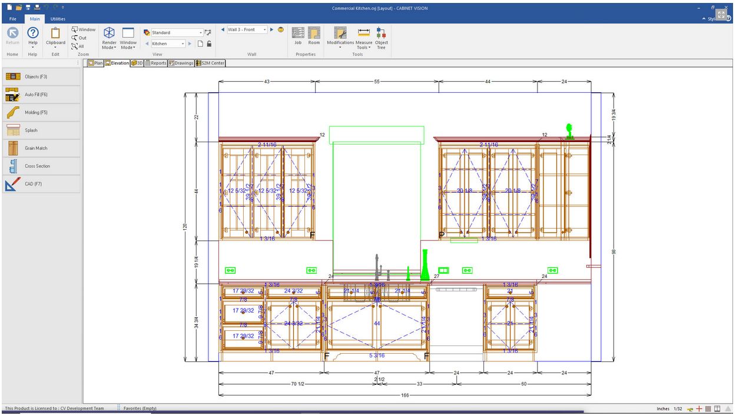Click the Room properties icon
Screen dimensions: 736x416
(314, 35)
